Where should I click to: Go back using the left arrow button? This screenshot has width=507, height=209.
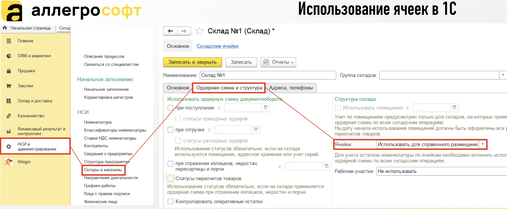[x=170, y=31]
